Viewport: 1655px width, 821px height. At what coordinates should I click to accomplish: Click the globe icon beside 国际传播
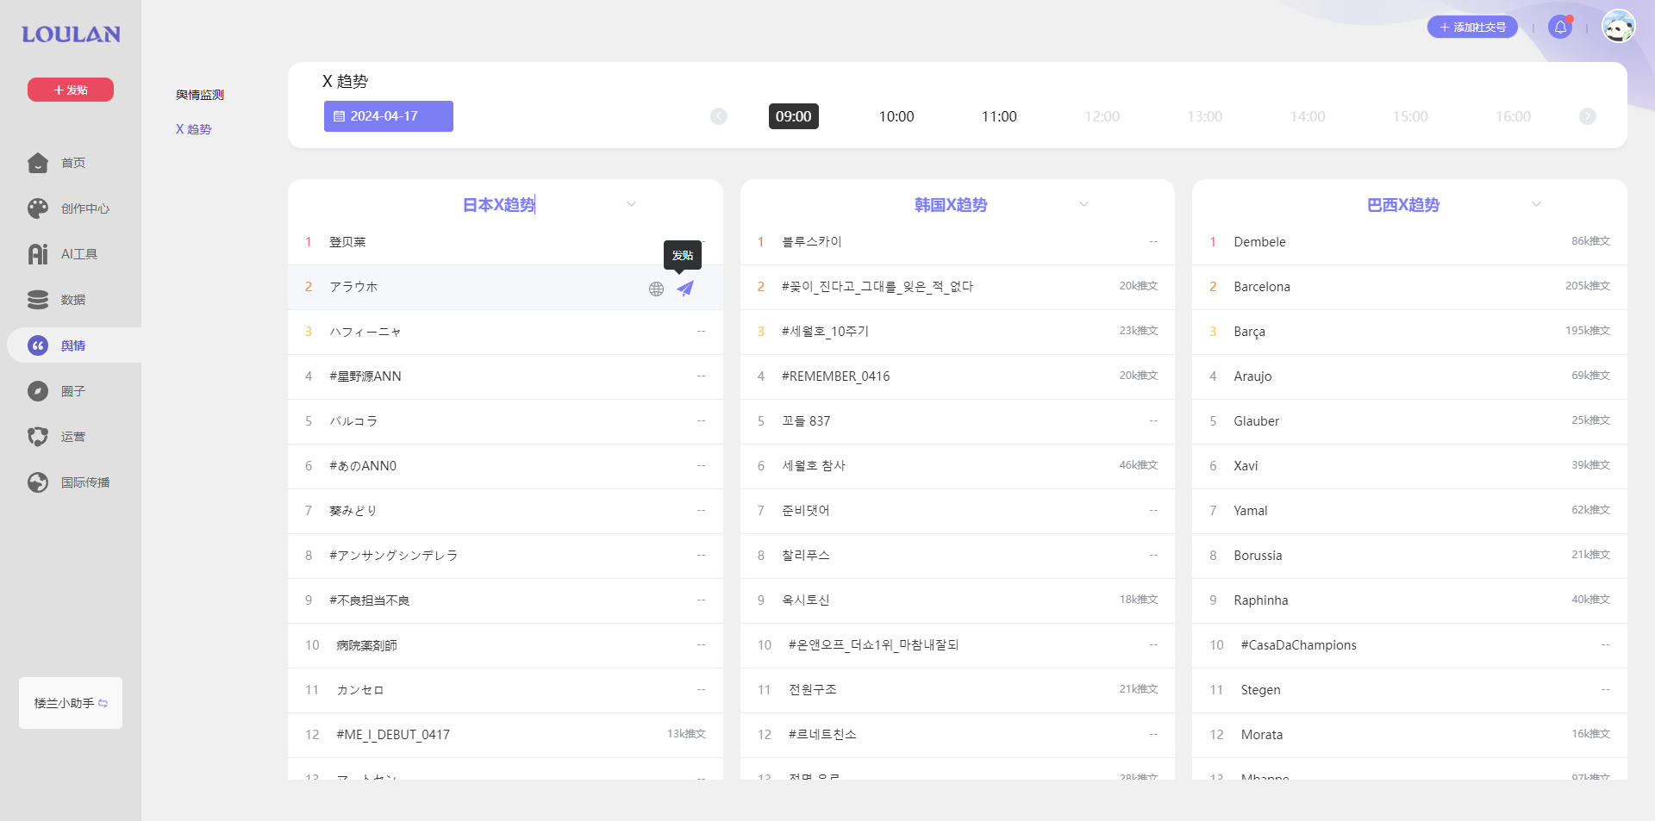click(38, 482)
